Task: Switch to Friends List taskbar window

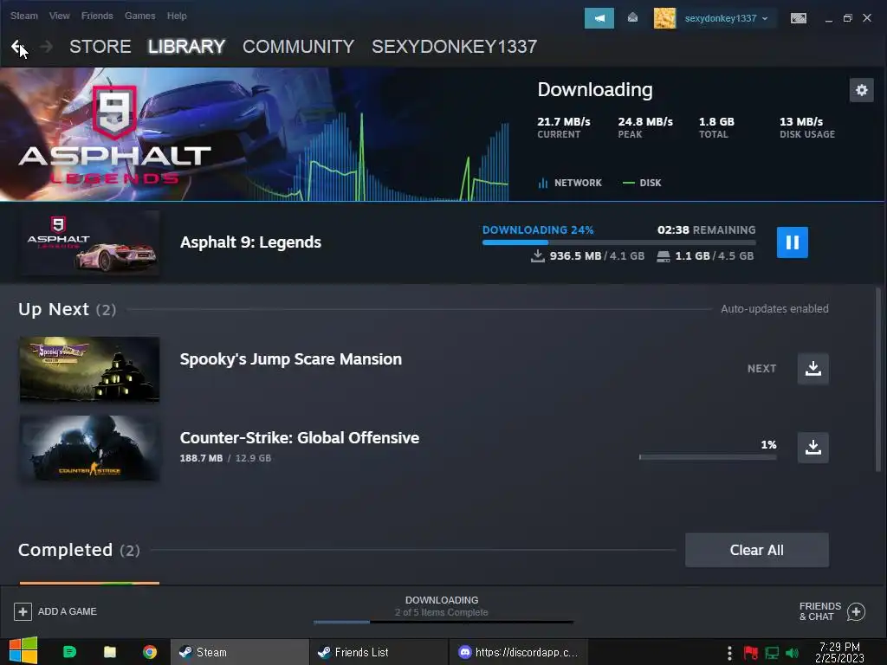Action: point(379,652)
